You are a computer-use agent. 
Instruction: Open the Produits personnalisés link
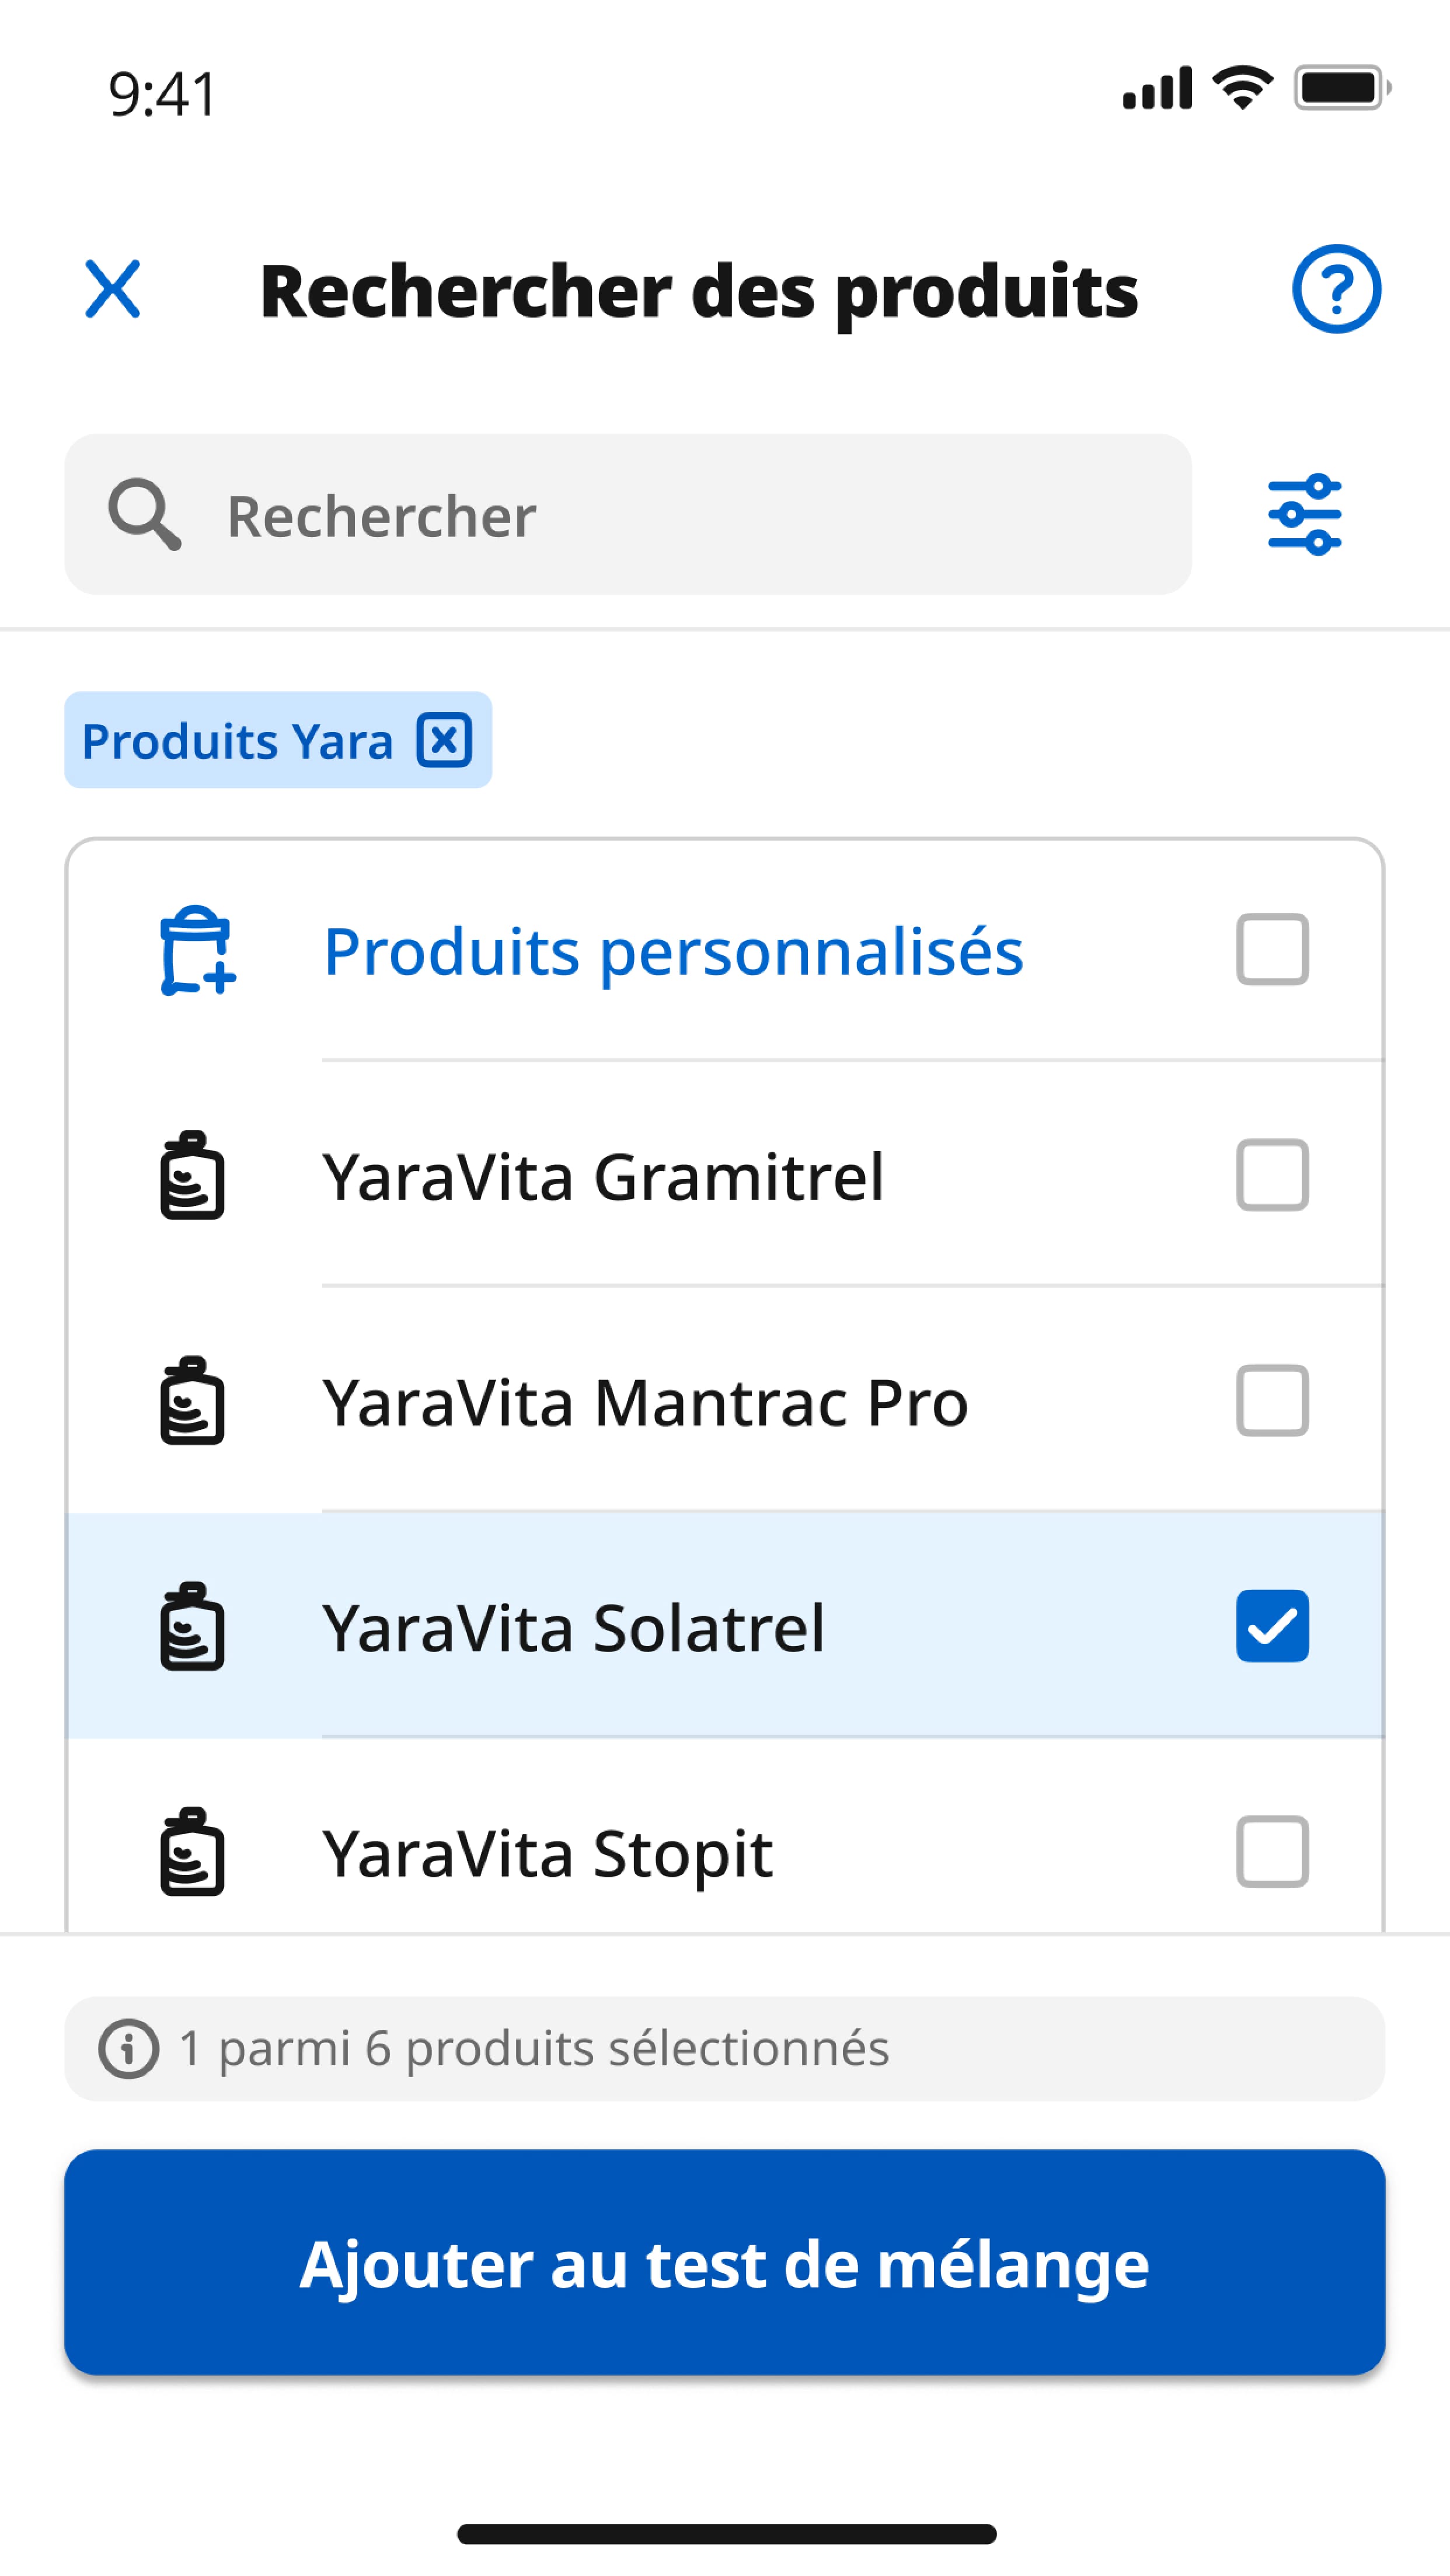(x=673, y=950)
